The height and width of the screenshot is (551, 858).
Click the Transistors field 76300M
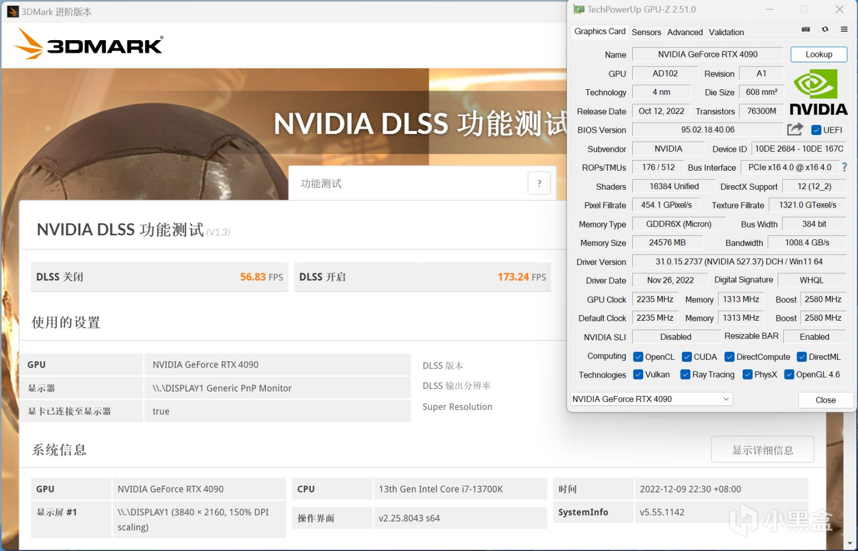click(x=762, y=111)
